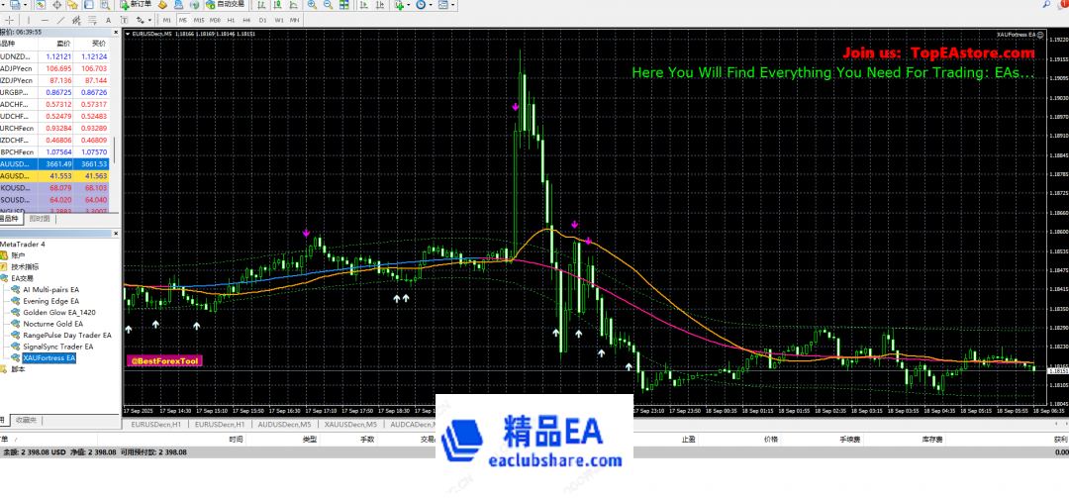
Task: Switch timeframe to M1
Action: coord(166,21)
